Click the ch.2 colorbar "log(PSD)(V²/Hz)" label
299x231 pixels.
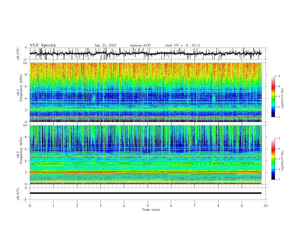pyautogui.click(x=283, y=160)
